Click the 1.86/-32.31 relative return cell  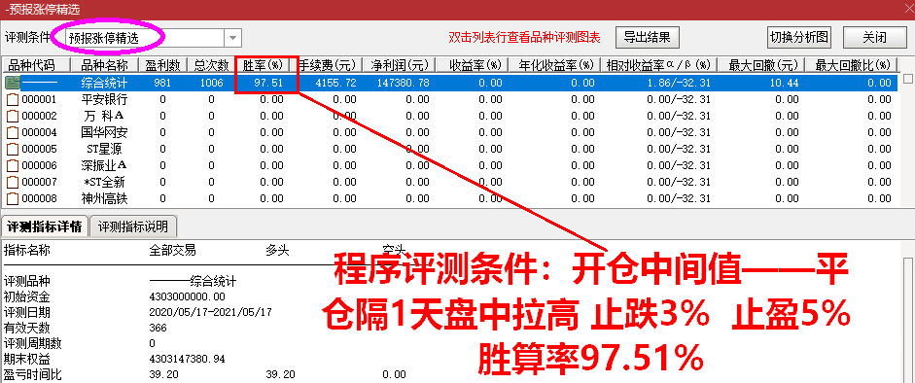(679, 83)
